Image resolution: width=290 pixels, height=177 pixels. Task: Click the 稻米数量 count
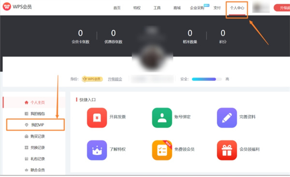coord(190,33)
